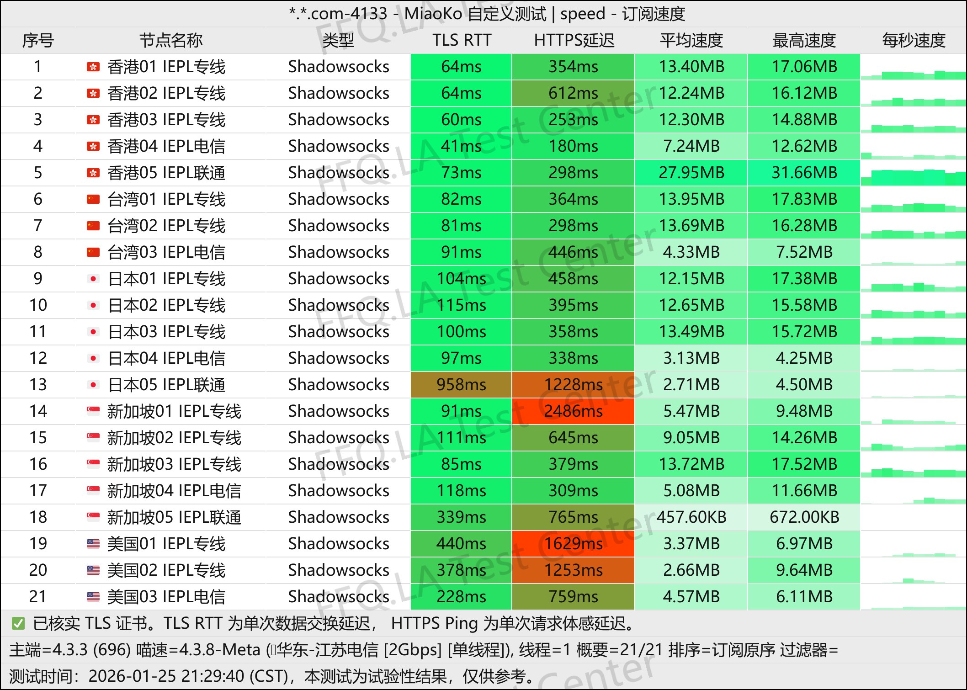
Task: Click the green checkmark before 已核实 TLS 证书
Action: [x=18, y=623]
